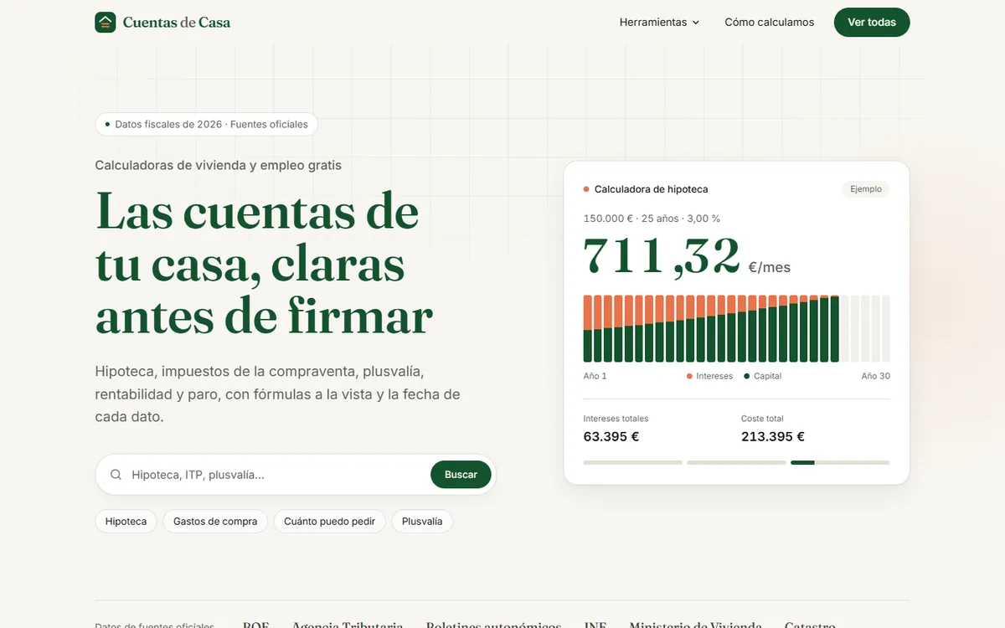Click the second carousel progress segment
Viewport: 1005px width, 628px height.
point(736,462)
